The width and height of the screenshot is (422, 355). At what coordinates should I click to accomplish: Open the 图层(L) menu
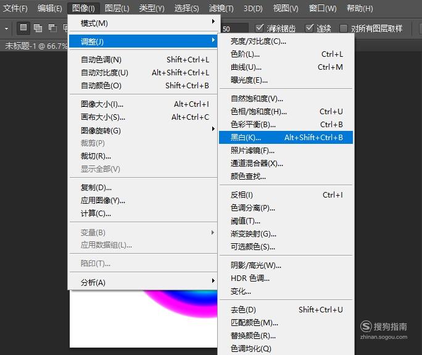coord(117,9)
